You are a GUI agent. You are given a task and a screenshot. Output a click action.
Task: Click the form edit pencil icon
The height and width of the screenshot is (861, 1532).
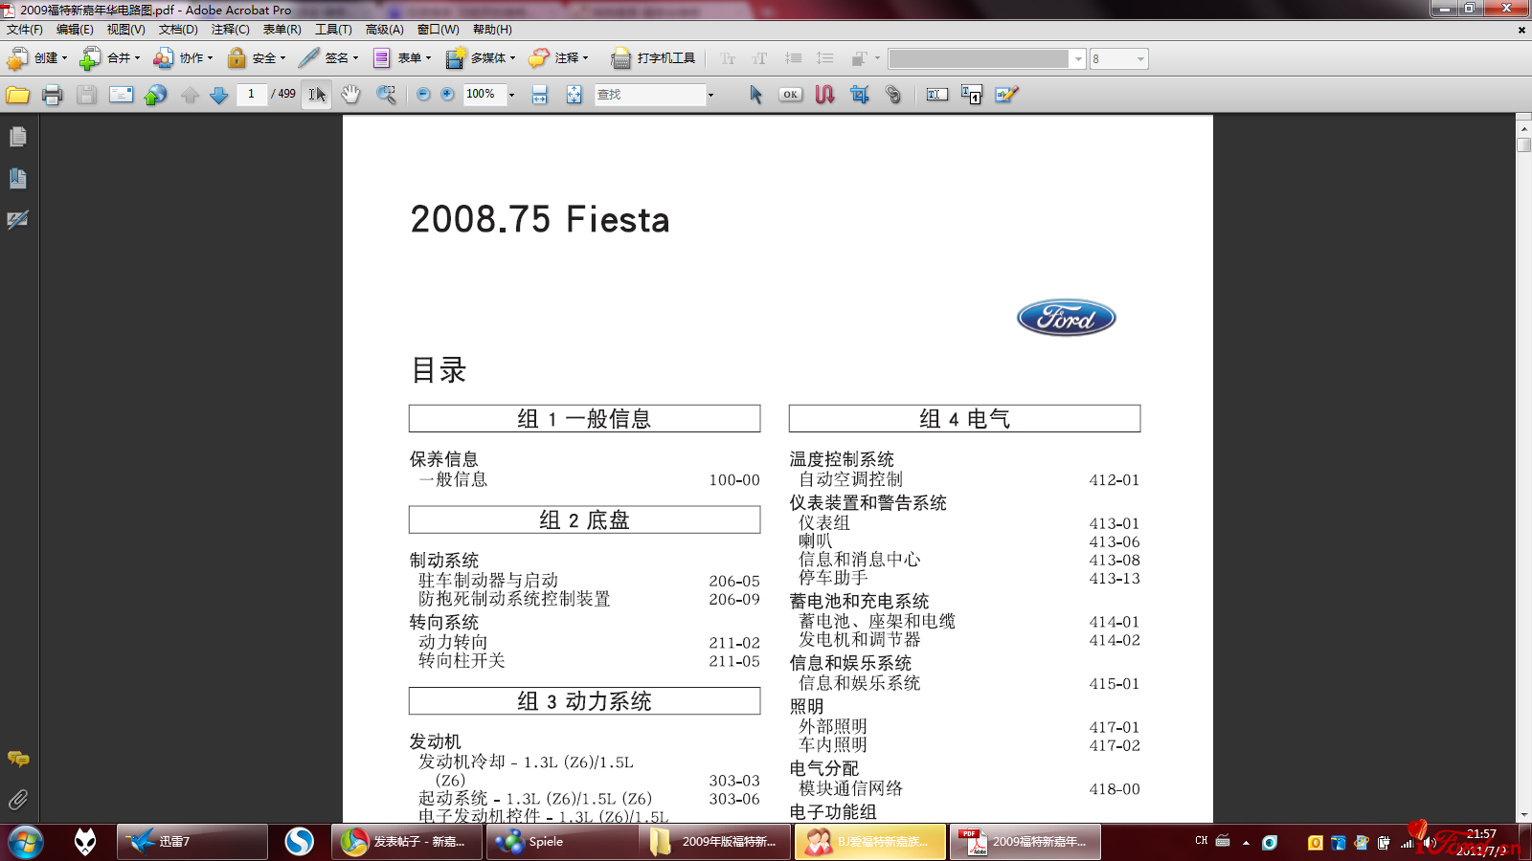pyautogui.click(x=1006, y=95)
